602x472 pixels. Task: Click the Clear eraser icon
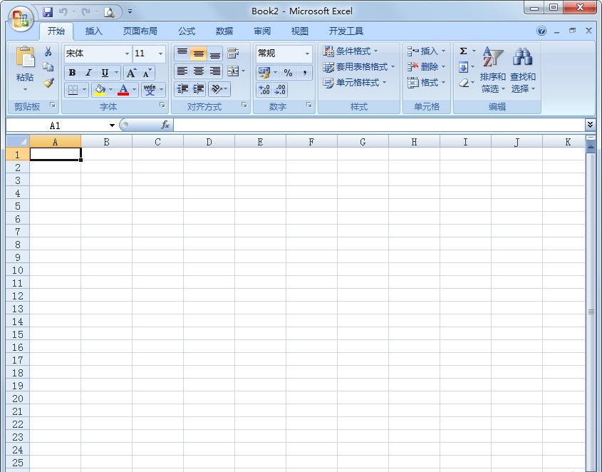[463, 83]
